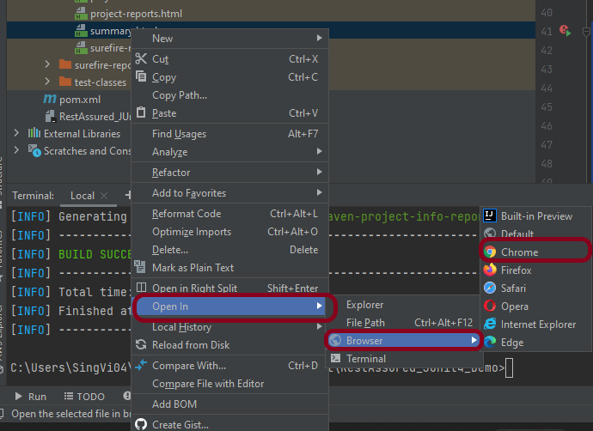Switch to the Local terminal tab

click(83, 196)
